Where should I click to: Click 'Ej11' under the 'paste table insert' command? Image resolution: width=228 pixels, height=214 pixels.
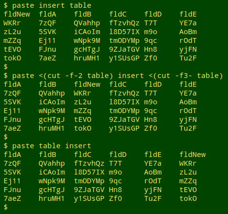(x=12, y=181)
